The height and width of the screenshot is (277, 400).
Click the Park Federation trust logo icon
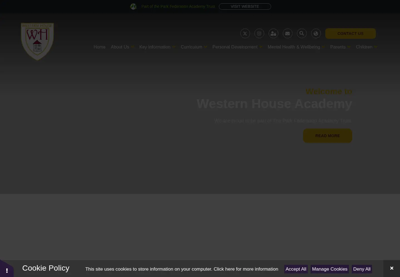tap(133, 6)
